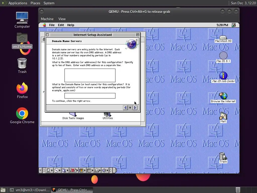Open the AppleTalk switch Control Strip module

(49, 170)
